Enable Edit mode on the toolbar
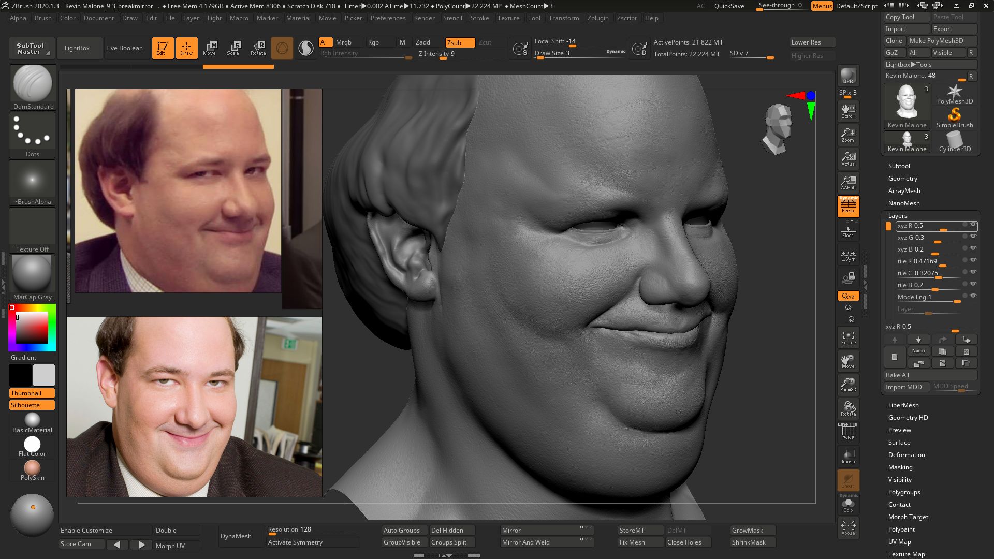Viewport: 994px width, 559px height. coord(163,48)
